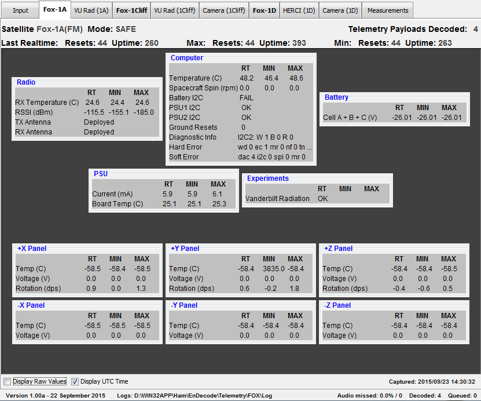Click the Queued: 0 status entry
481x401 pixels.
[462, 395]
